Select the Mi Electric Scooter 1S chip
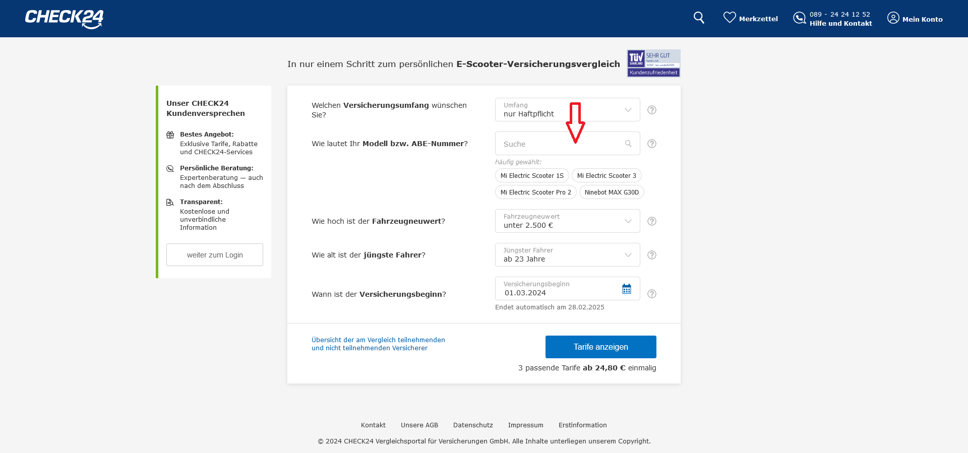Viewport: 968px width, 453px height. coord(532,176)
